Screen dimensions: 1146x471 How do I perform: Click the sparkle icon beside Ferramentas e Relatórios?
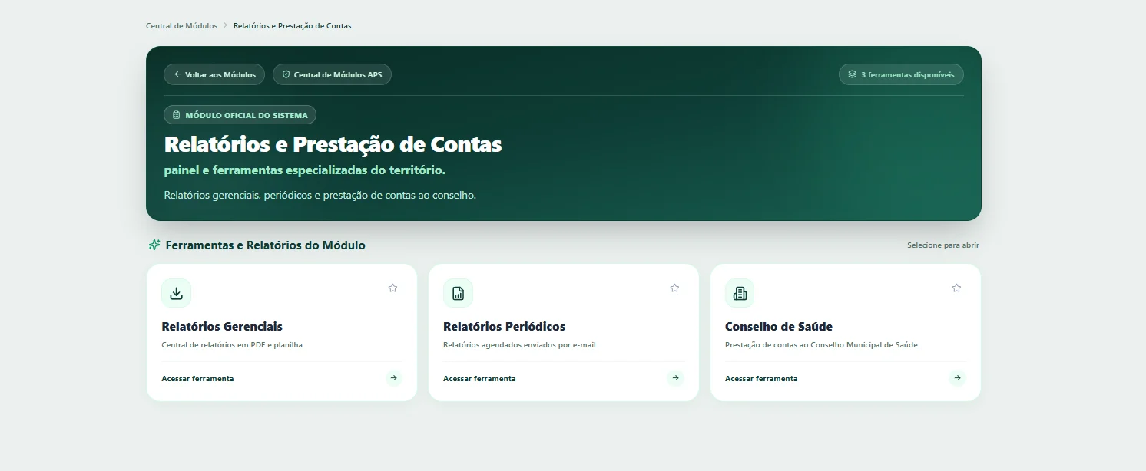pos(154,245)
